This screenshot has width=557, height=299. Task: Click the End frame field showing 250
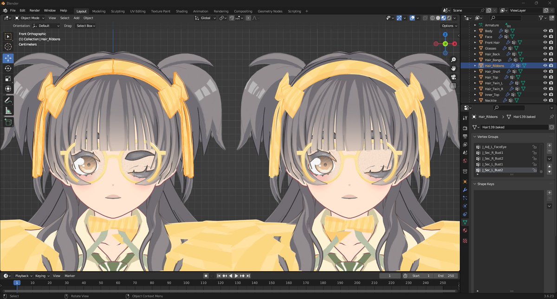pyautogui.click(x=446, y=276)
